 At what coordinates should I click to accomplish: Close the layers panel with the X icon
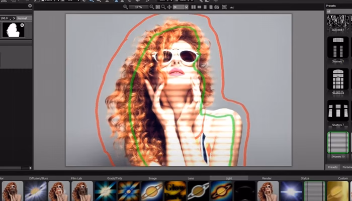[30, 6]
